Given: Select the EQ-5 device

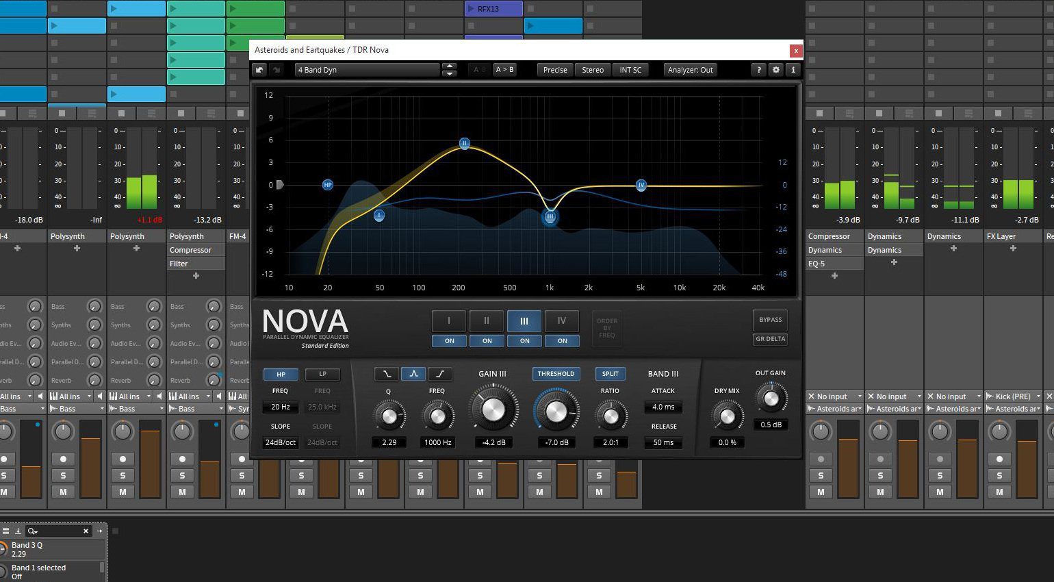Looking at the screenshot, I should click(x=834, y=264).
